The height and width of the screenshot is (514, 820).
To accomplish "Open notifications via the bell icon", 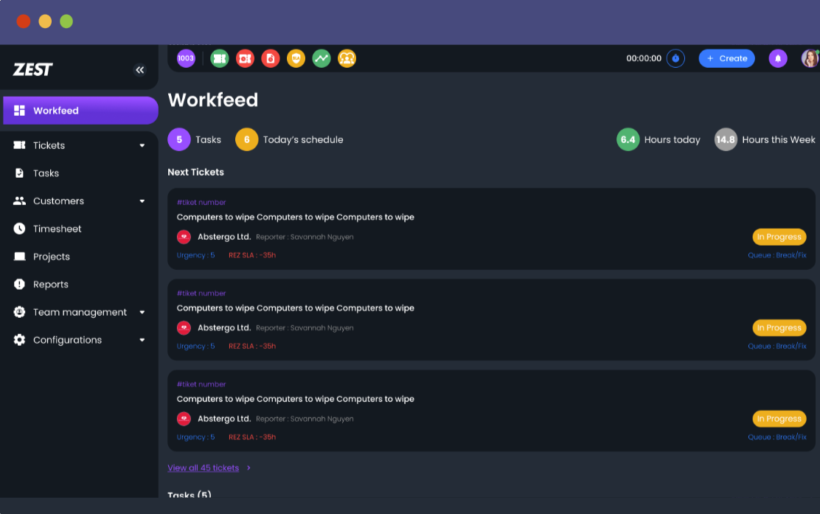I will tap(777, 58).
